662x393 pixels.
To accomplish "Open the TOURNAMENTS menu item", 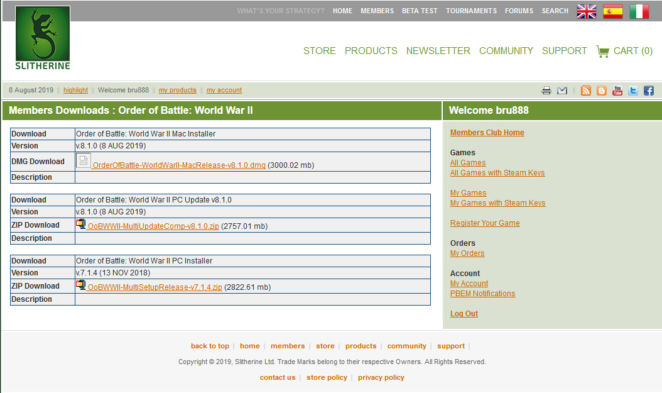I will click(x=471, y=11).
